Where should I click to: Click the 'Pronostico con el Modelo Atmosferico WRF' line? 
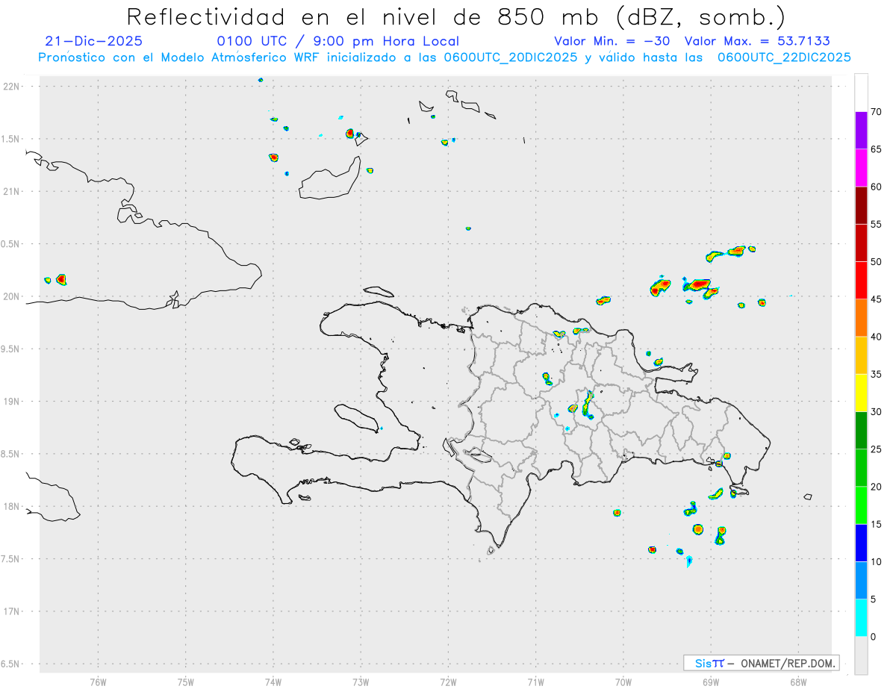click(444, 57)
